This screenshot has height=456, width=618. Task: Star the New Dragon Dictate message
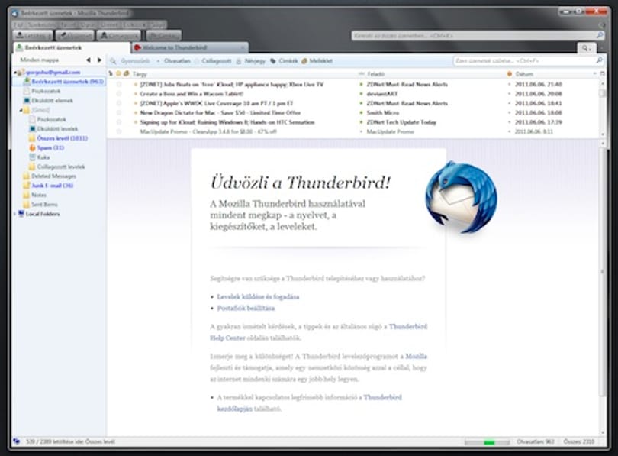point(118,113)
